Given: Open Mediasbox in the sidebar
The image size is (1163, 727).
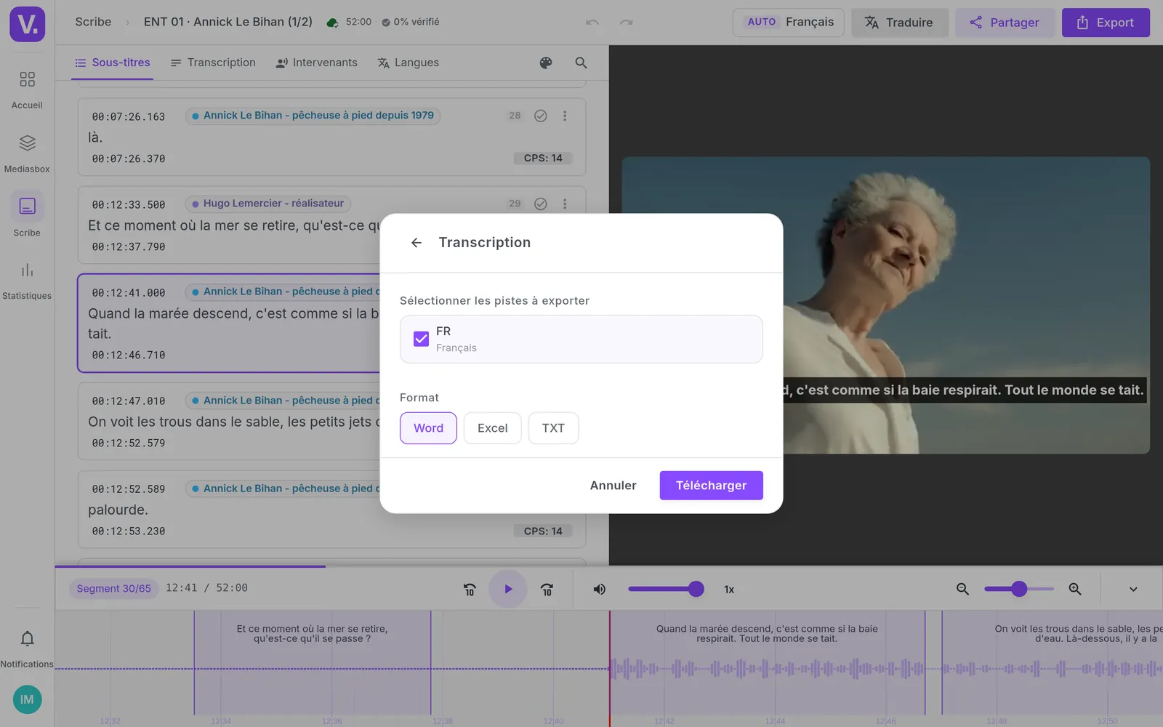Looking at the screenshot, I should (x=27, y=153).
